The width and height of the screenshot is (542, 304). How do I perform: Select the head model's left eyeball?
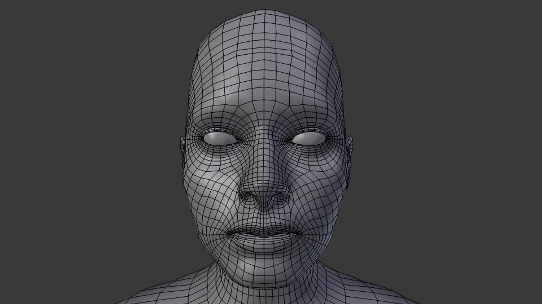[308, 139]
